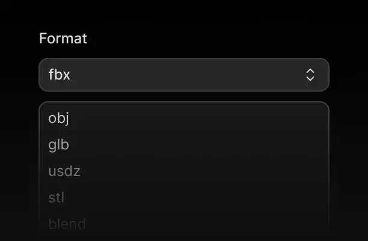Click the faded blend entry at the list bottom

67,224
